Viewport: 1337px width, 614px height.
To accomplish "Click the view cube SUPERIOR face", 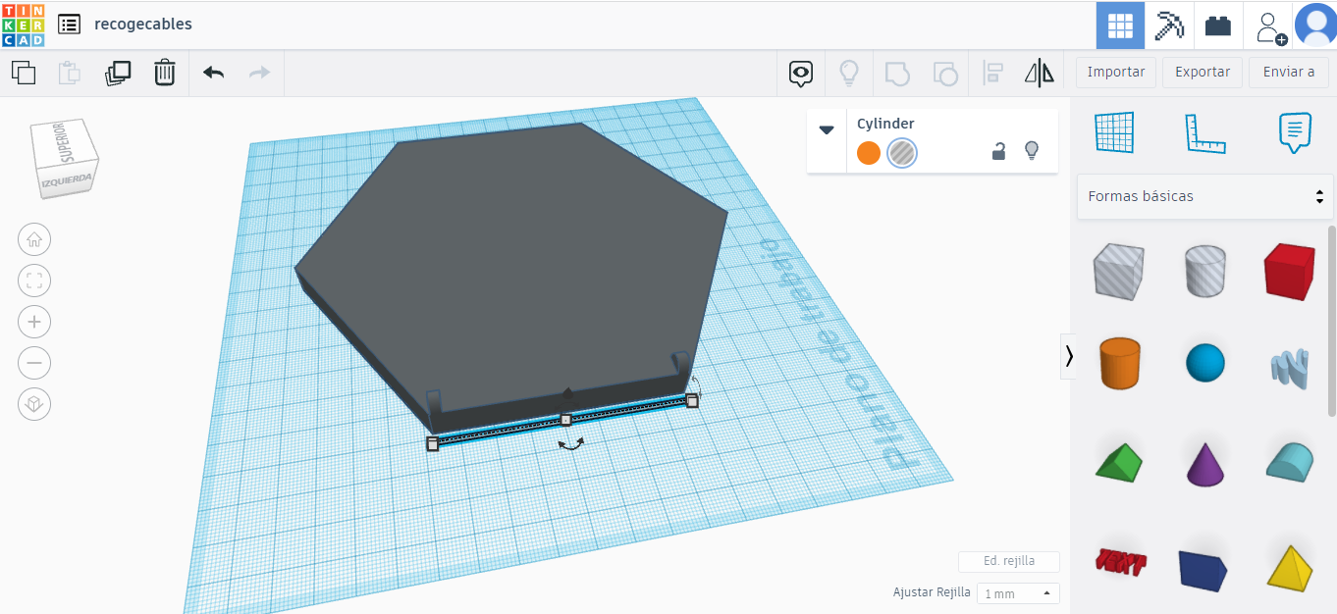I will click(x=65, y=145).
